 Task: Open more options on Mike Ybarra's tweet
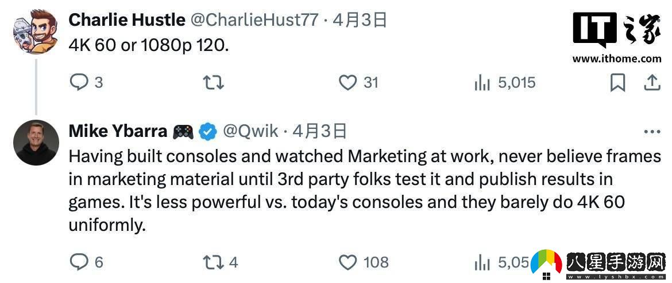point(652,132)
